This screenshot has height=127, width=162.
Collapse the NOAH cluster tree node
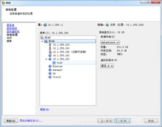pyautogui.click(x=42, y=41)
